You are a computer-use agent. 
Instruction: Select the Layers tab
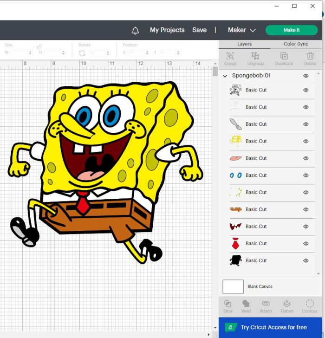[244, 44]
